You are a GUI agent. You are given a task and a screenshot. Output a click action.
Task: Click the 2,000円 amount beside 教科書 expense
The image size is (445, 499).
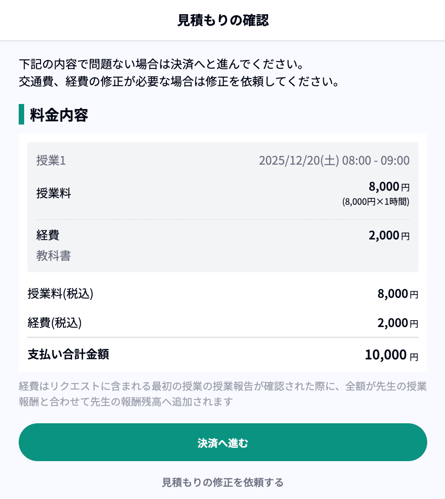coord(388,235)
